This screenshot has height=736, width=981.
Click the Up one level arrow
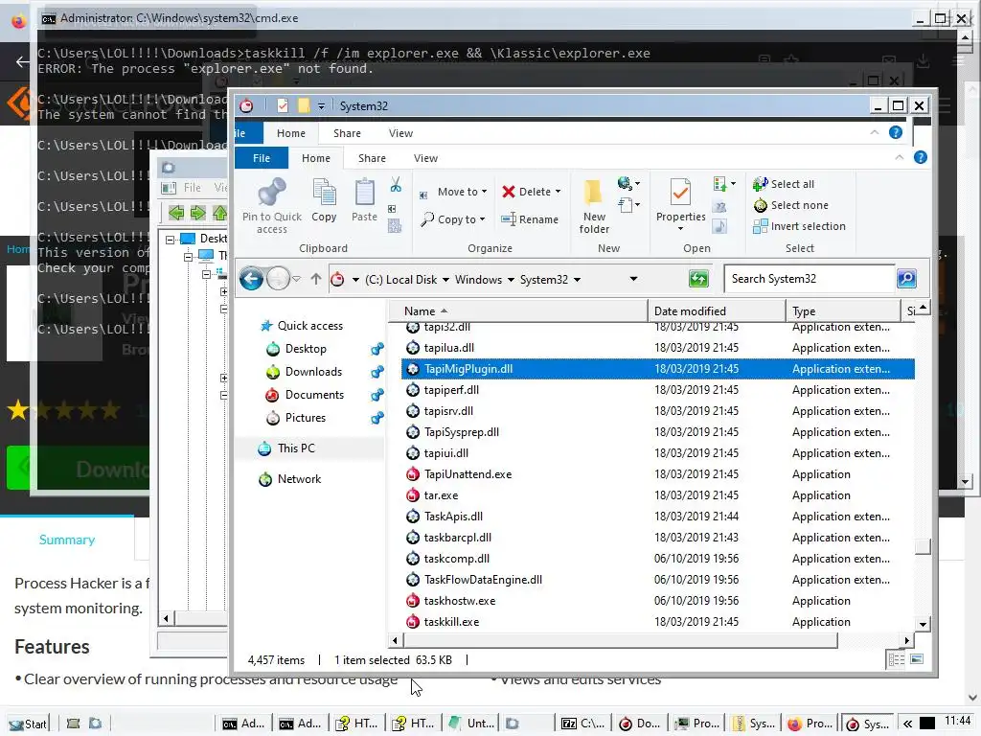click(x=316, y=279)
